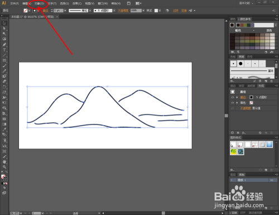Open the opacity percentage dropdown
The height and width of the screenshot is (215, 279).
[x=143, y=11]
